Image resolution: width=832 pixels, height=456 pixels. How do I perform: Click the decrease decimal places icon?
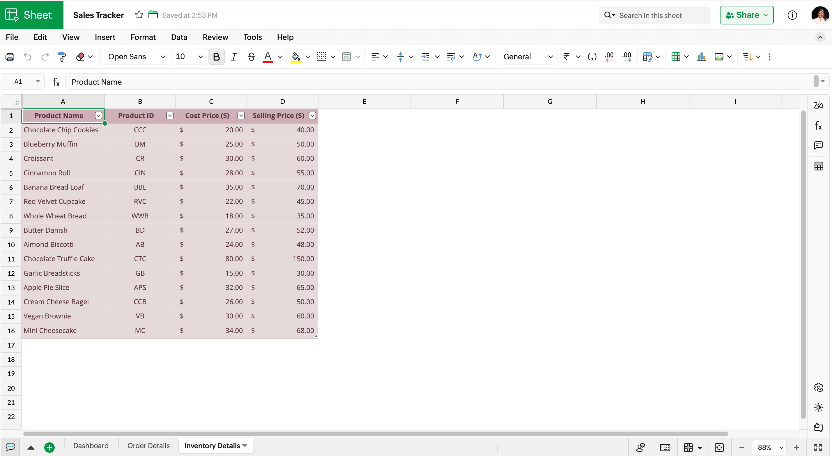click(x=609, y=57)
